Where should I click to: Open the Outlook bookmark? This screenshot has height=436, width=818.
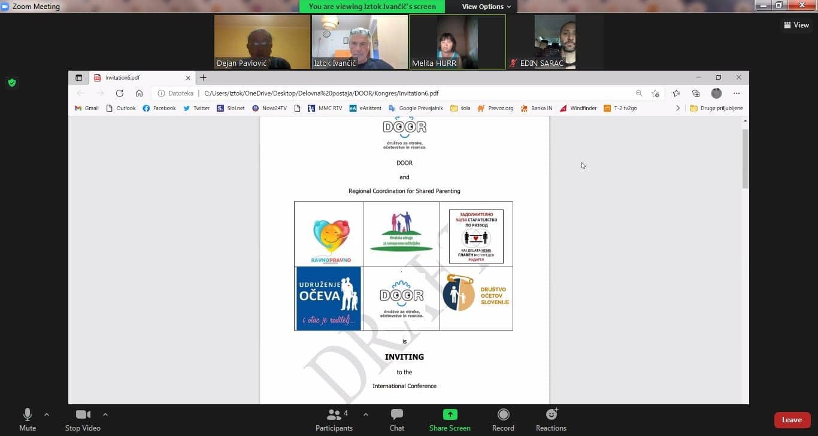(121, 108)
